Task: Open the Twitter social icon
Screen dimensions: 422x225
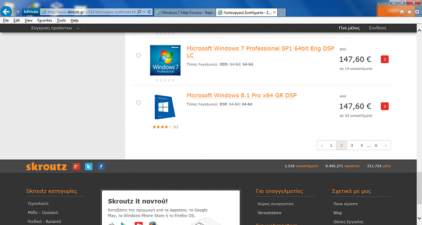Action: tap(89, 166)
